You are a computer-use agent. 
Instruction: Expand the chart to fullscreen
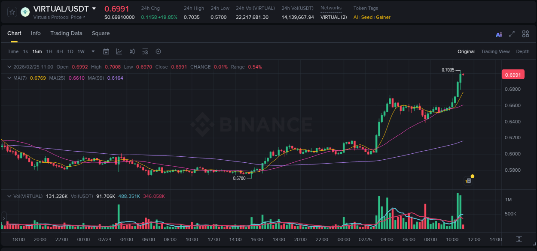tap(511, 34)
